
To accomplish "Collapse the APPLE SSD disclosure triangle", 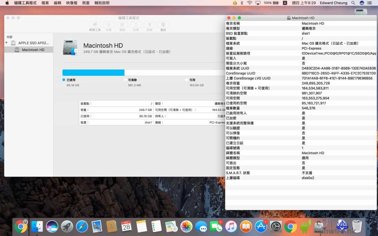I will click(6, 43).
